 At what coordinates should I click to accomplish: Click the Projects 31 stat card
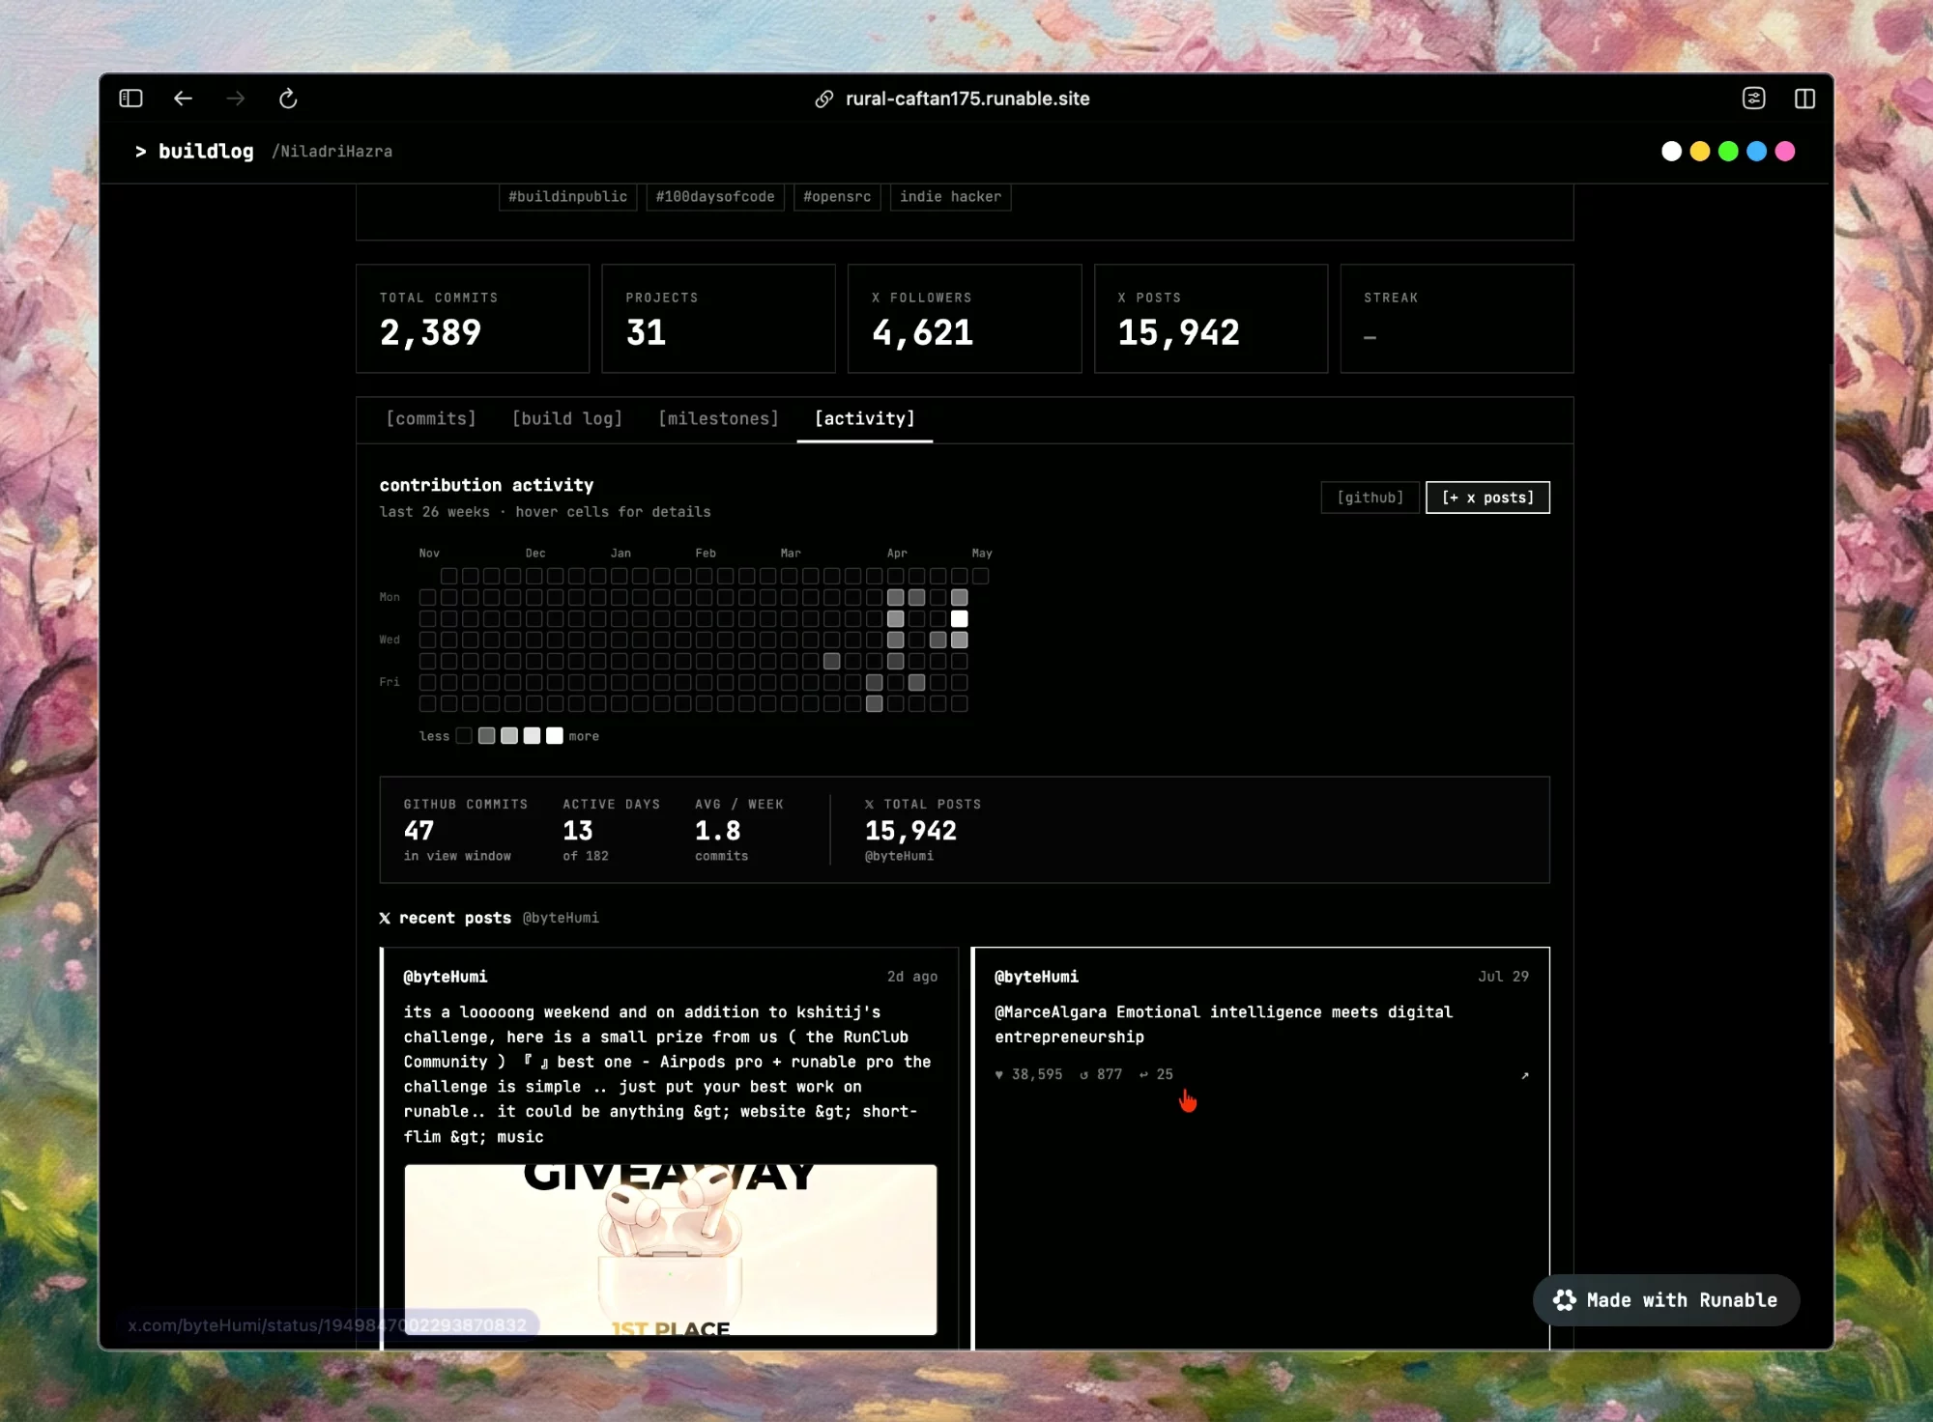pyautogui.click(x=718, y=319)
